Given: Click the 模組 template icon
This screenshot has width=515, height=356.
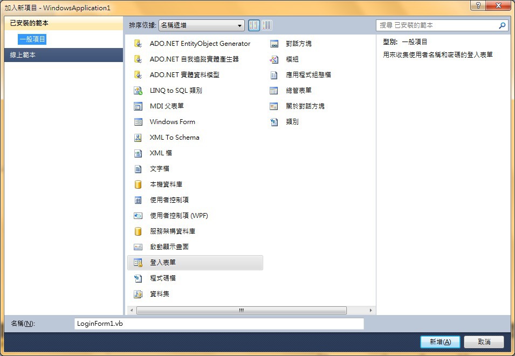Looking at the screenshot, I should tap(274, 59).
